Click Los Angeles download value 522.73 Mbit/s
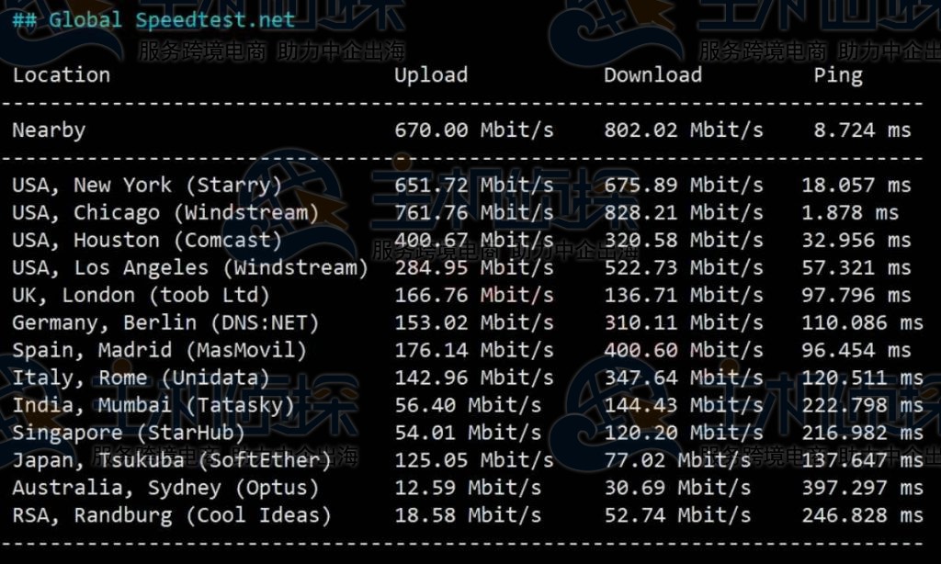The width and height of the screenshot is (941, 564). pos(684,268)
